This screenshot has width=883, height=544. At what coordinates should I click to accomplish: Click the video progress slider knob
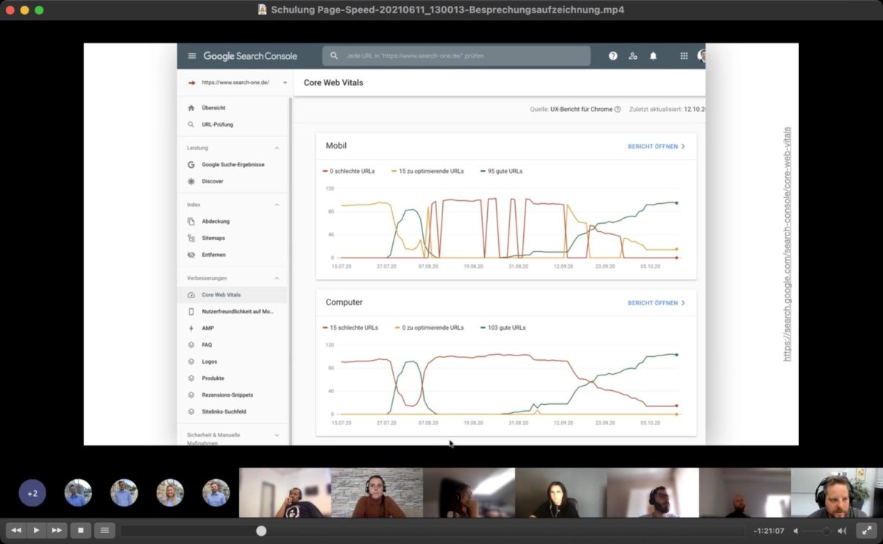[x=261, y=531]
